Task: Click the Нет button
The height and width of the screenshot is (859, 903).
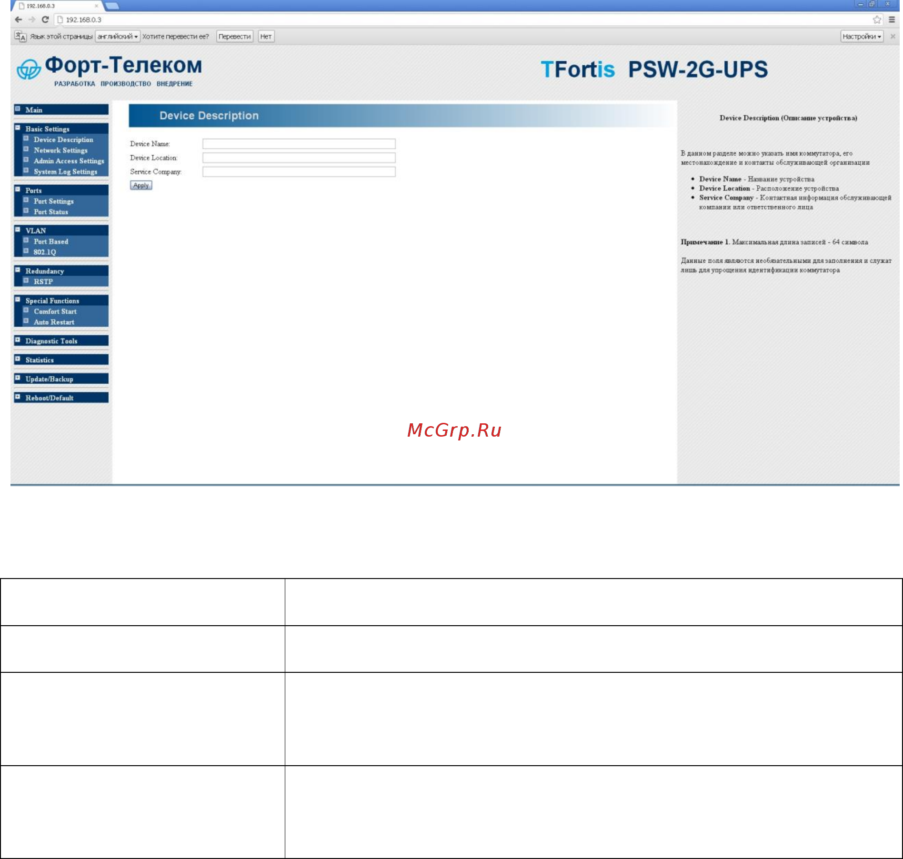Action: 266,36
